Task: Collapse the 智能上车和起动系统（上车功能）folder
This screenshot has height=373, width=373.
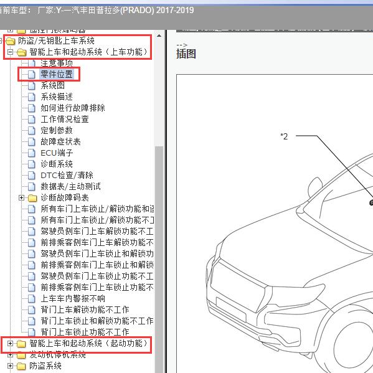Action: (x=10, y=52)
